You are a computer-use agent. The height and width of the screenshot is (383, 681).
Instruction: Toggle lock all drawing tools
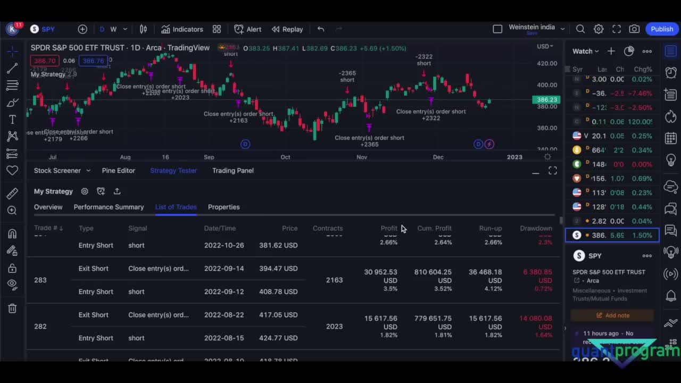12,268
